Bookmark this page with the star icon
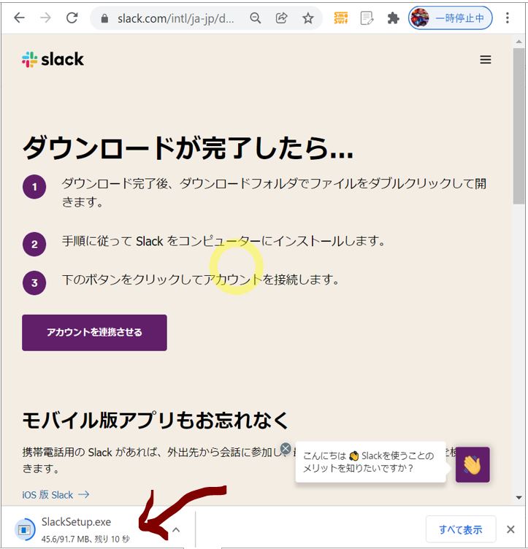 point(307,18)
